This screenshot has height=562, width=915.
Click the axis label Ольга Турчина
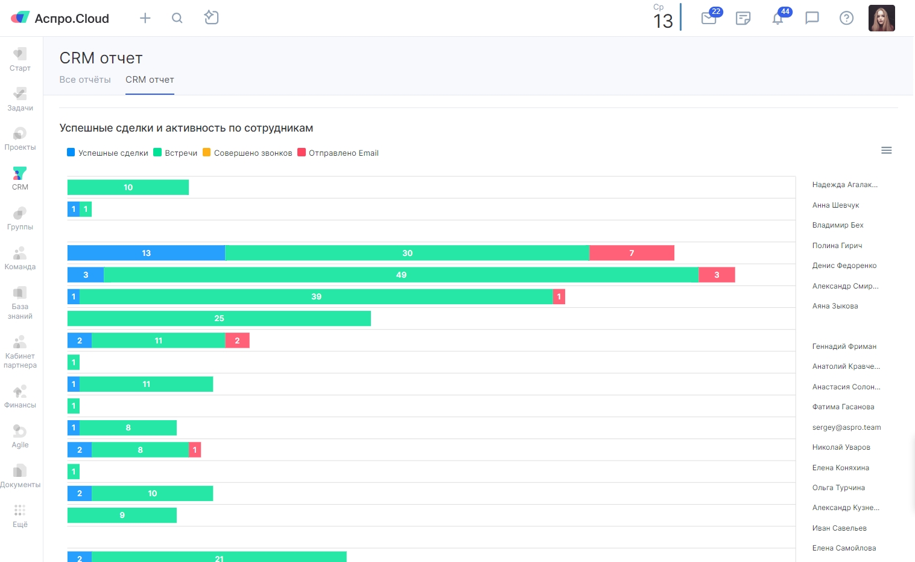pos(838,488)
